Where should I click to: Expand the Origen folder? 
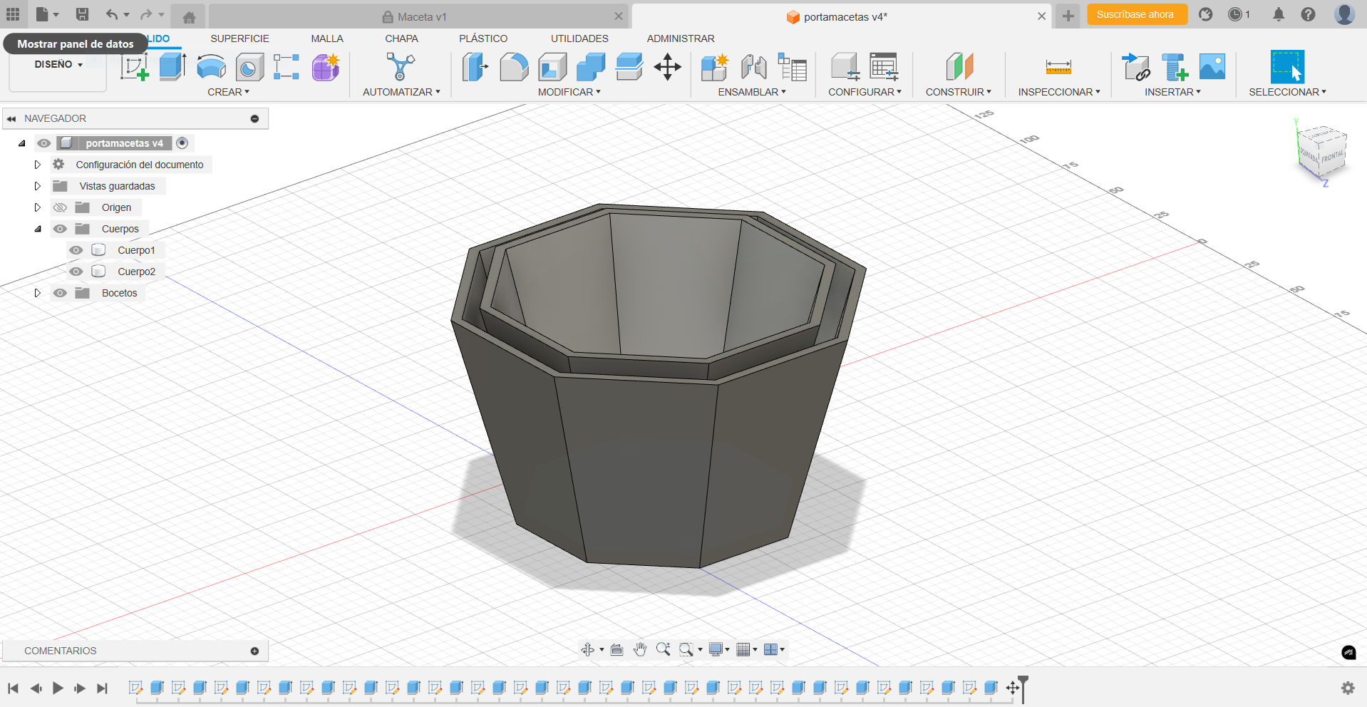click(38, 207)
